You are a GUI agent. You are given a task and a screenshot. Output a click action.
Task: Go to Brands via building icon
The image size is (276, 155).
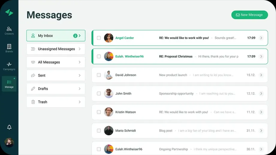(9, 48)
